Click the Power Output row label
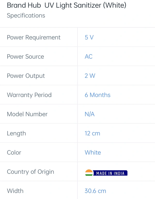Screen dimensions: 155x199 26,76
